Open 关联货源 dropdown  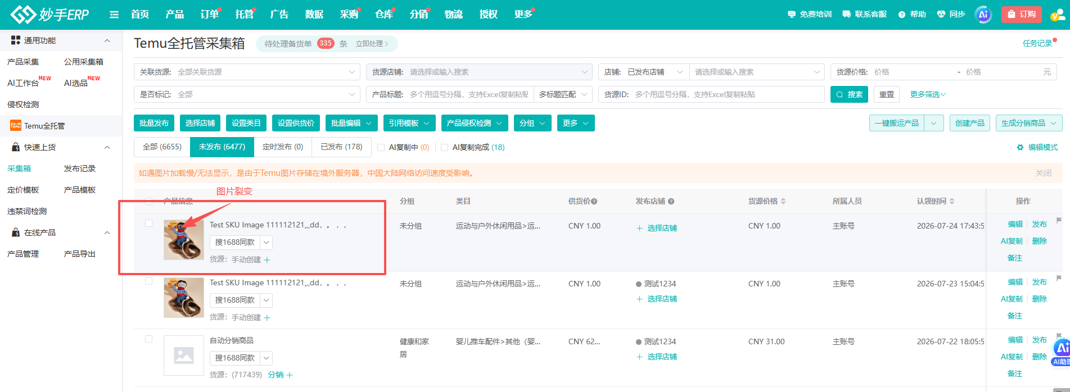[x=247, y=72]
